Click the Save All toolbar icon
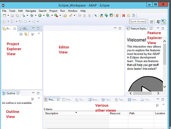Screen dimensions: 171x129 coord(17,16)
